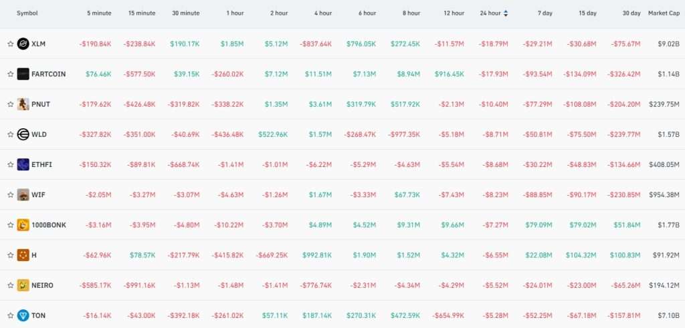Toggle the 24 hour sort arrows

[506, 13]
